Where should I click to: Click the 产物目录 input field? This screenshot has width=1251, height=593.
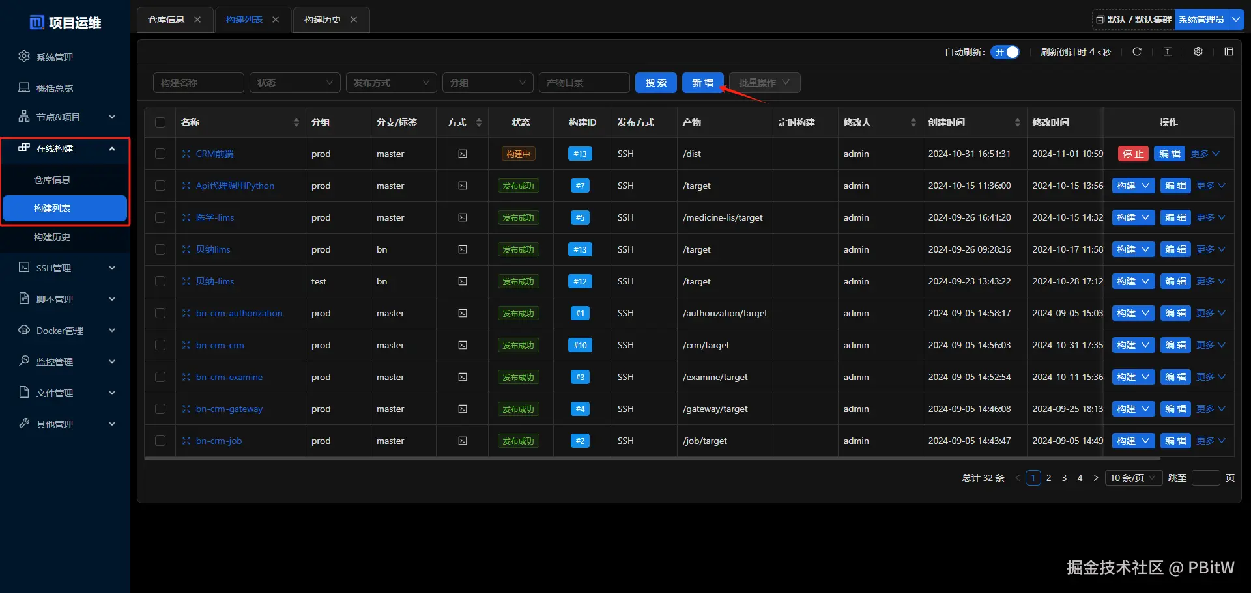tap(584, 83)
